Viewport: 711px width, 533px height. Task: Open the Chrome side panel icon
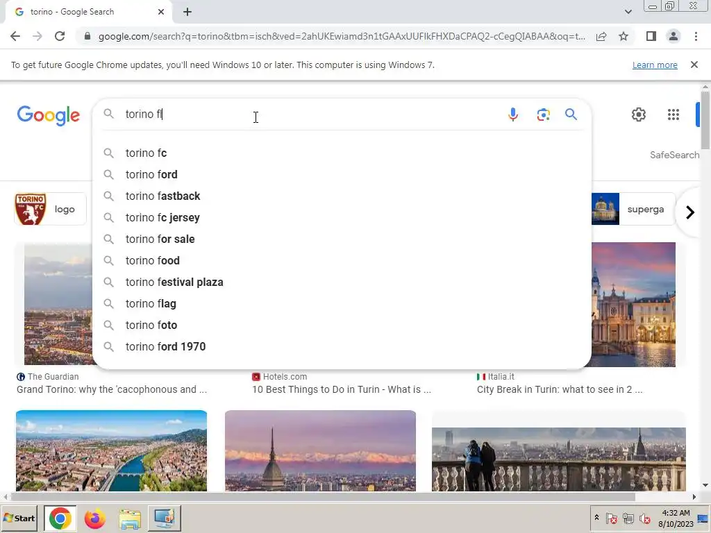click(x=651, y=36)
